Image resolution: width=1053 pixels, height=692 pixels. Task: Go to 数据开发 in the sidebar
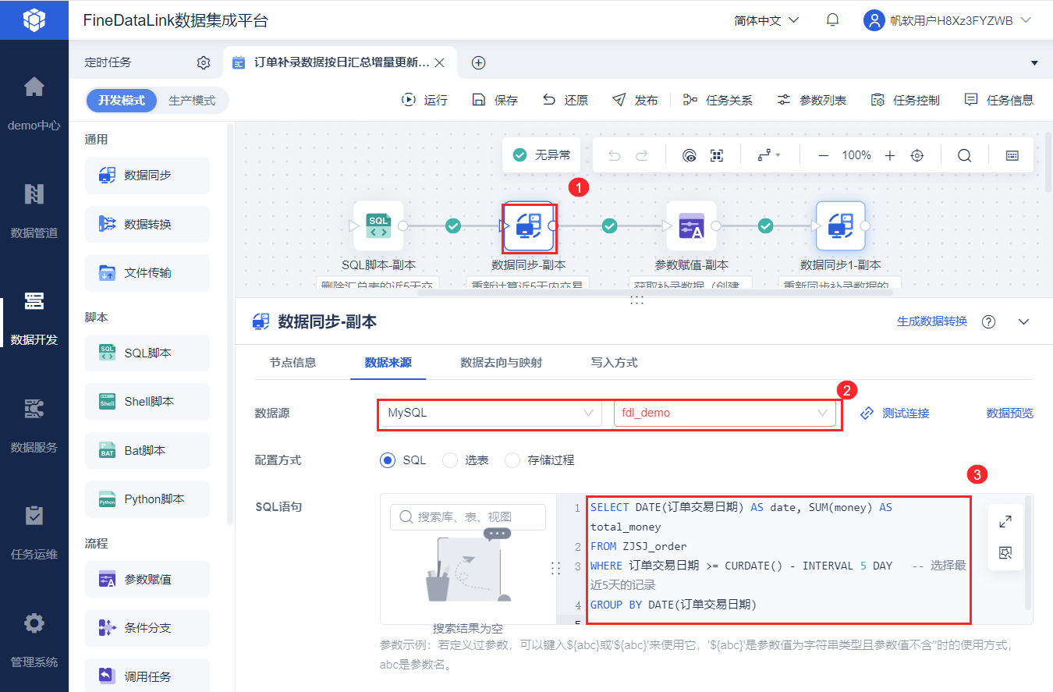[34, 318]
